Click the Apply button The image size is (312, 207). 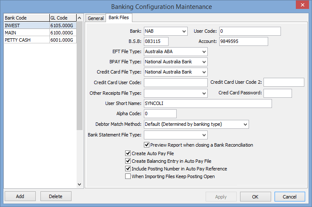(221, 197)
